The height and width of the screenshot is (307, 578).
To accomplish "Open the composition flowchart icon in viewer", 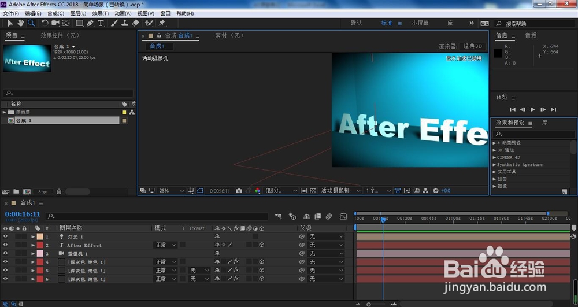I will (425, 191).
